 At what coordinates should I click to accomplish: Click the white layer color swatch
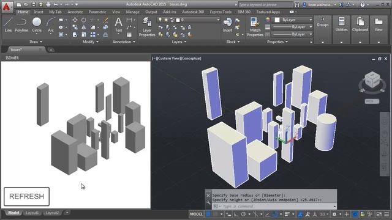coord(178,20)
